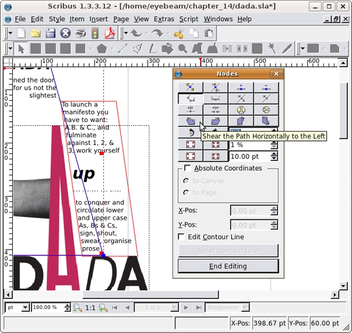This screenshot has height=333, width=352.
Task: Open the Insert menu
Action: click(99, 19)
